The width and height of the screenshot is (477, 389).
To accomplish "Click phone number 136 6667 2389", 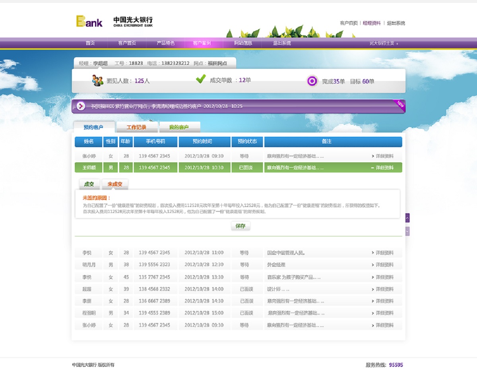I will tap(154, 301).
